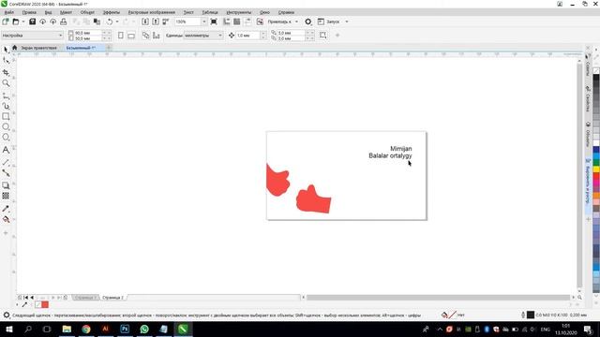This screenshot has width=600, height=337.
Task: Select the Transparency checkerboard tool
Action: pos(6,196)
